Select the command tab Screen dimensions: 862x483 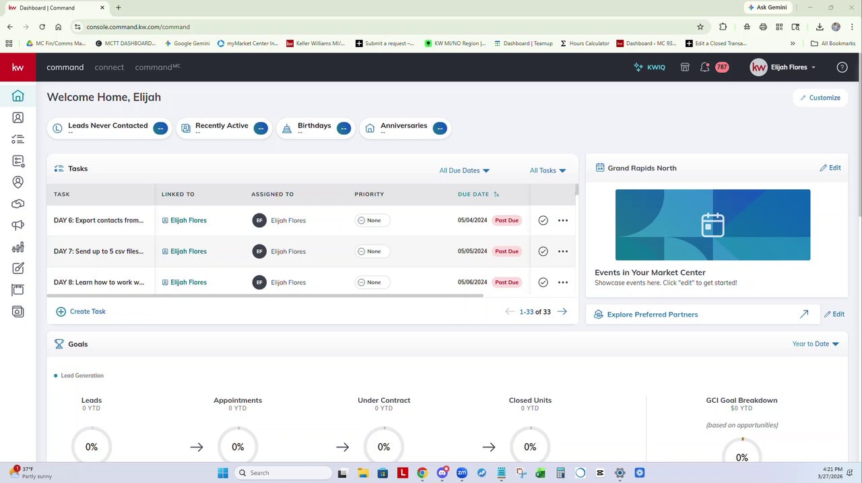65,67
